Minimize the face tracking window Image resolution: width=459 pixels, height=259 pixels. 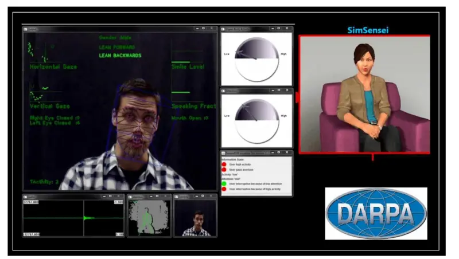point(197,28)
